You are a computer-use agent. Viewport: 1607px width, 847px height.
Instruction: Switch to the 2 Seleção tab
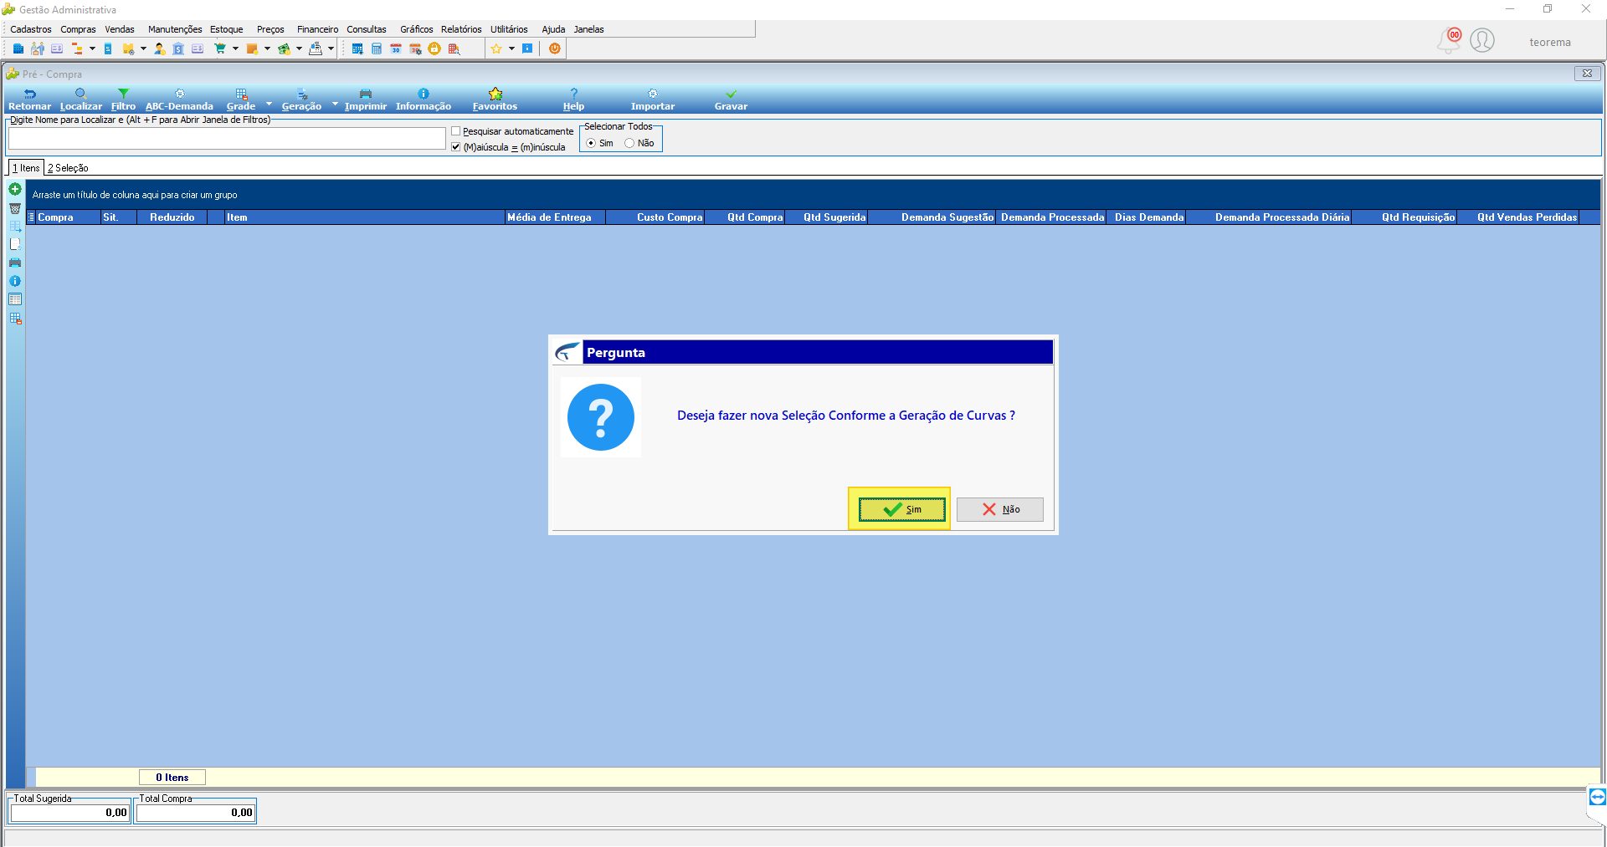[x=68, y=168]
